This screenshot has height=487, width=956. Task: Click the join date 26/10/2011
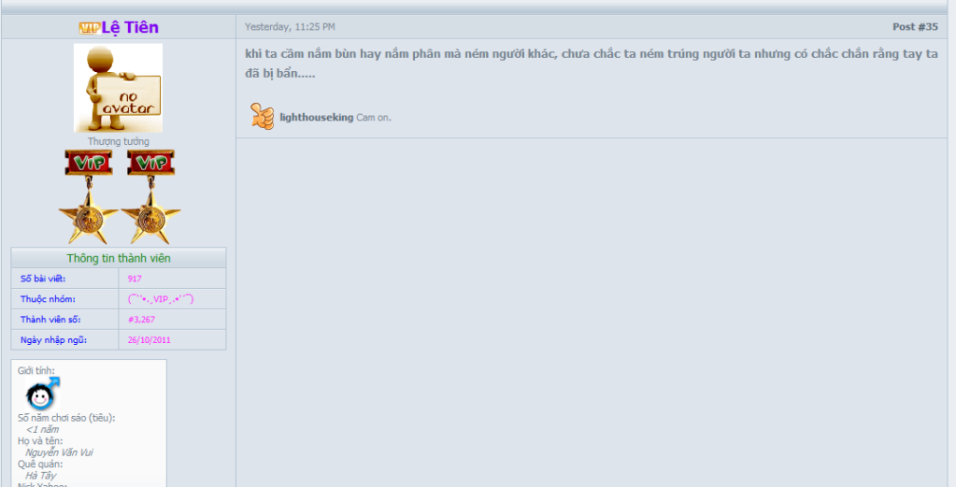coord(150,340)
